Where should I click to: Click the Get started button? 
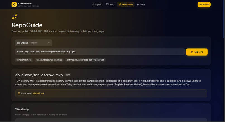(204, 4)
